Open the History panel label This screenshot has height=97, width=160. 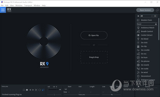(147, 87)
